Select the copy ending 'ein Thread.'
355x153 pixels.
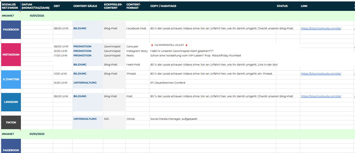(211, 74)
